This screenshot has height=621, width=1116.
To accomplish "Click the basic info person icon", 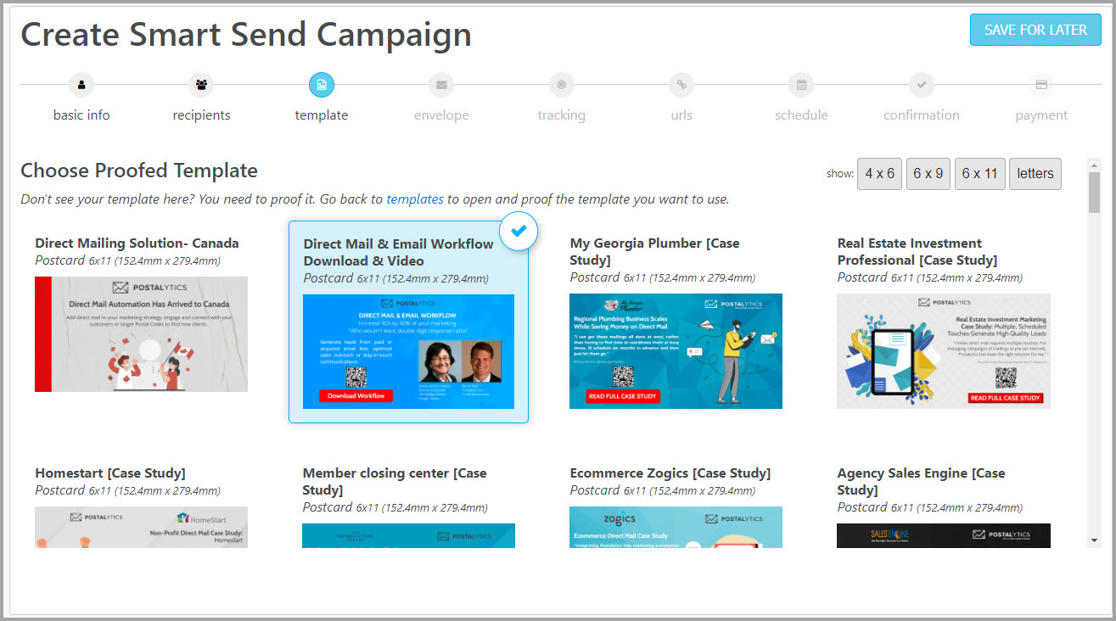I will 81,85.
